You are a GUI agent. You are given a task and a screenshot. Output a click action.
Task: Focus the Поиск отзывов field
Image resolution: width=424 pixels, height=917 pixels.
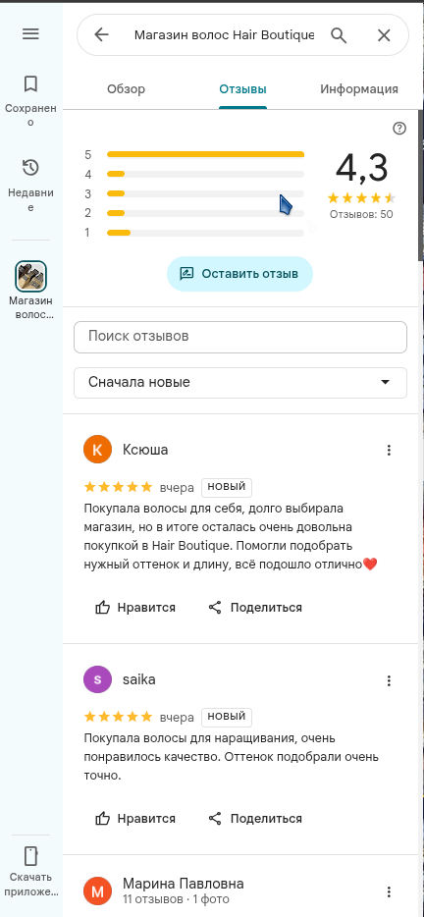[239, 337]
